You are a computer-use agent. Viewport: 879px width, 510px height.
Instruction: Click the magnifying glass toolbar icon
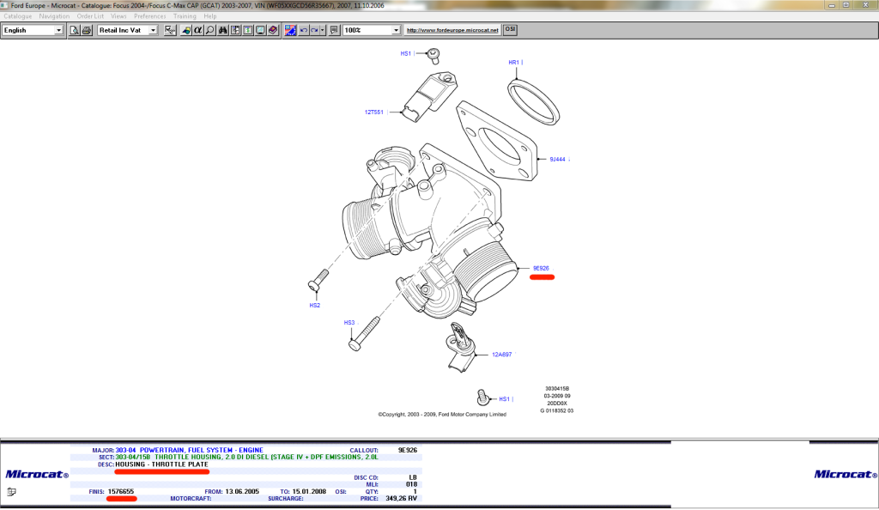click(x=209, y=30)
